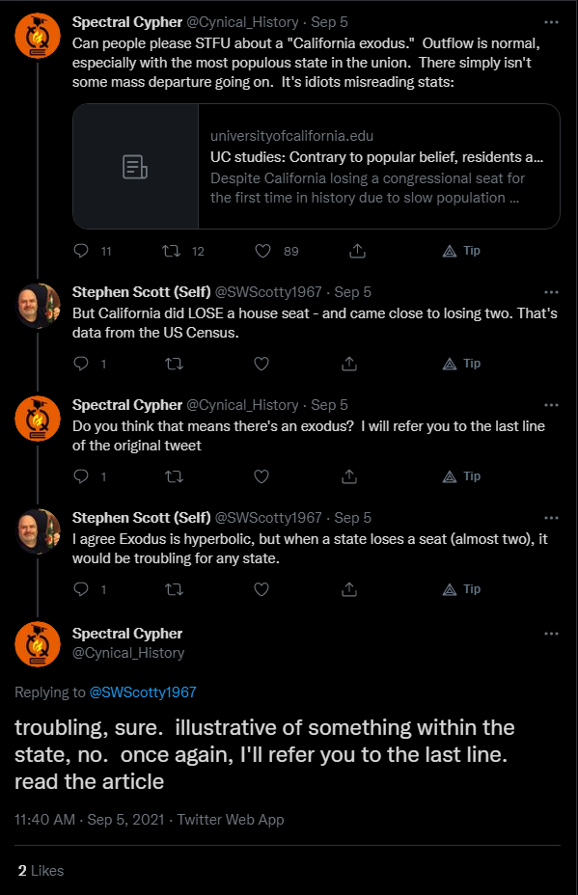Tip Stephen Scott on the hyperbolic tweet
Image resolution: width=578 pixels, height=895 pixels.
click(461, 589)
